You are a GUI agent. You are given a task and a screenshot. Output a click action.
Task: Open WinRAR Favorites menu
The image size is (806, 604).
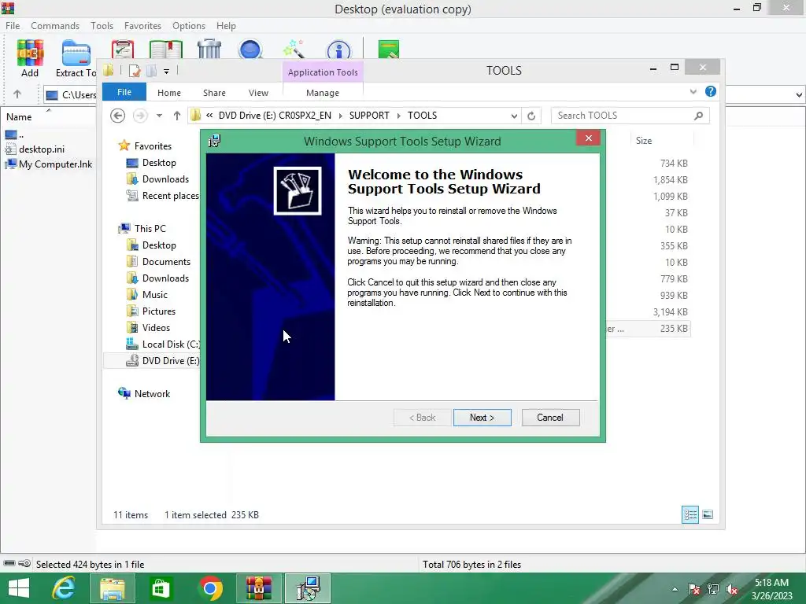pyautogui.click(x=143, y=26)
